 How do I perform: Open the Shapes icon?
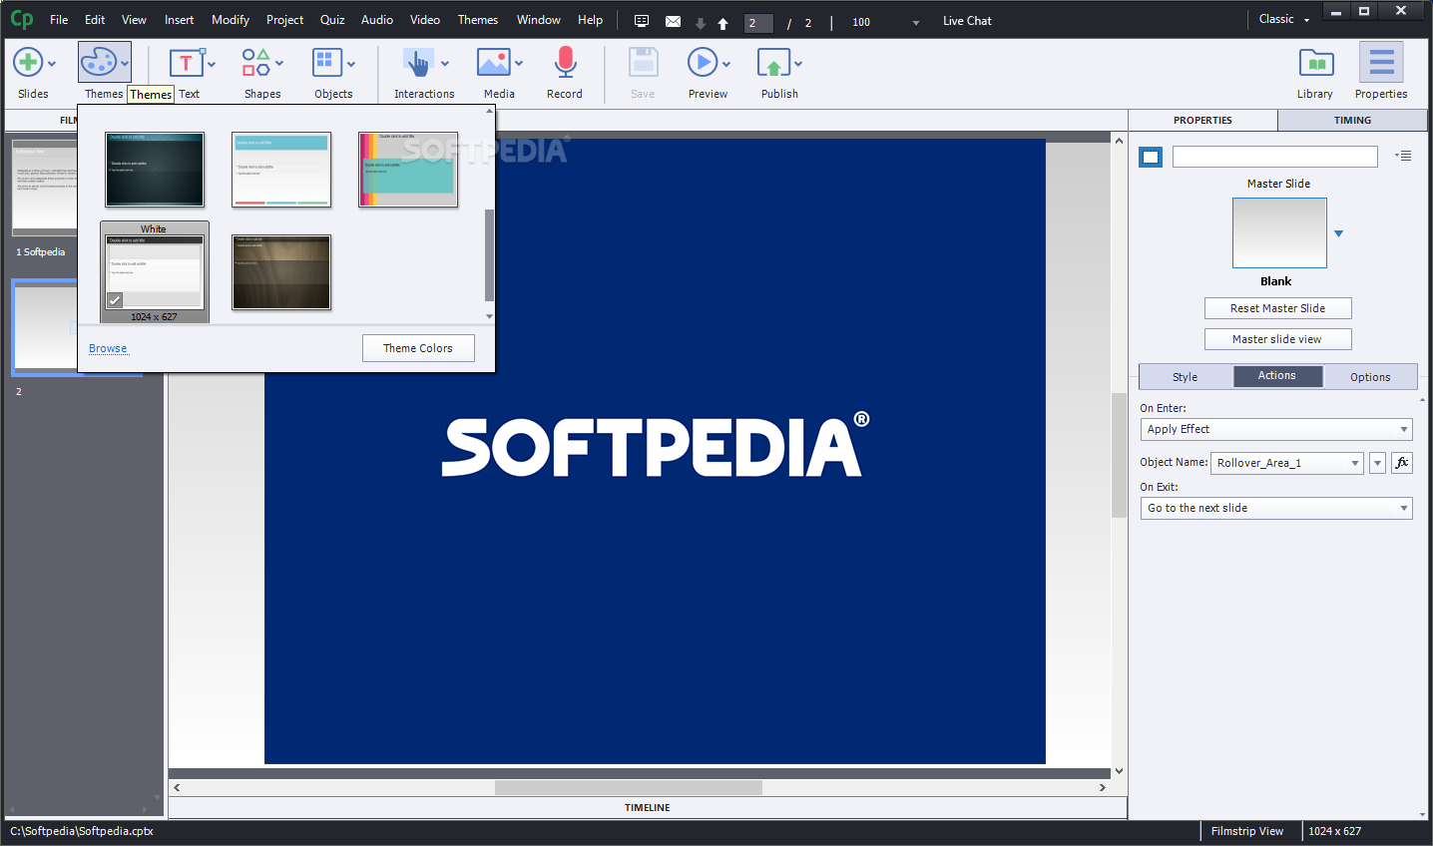(x=255, y=63)
